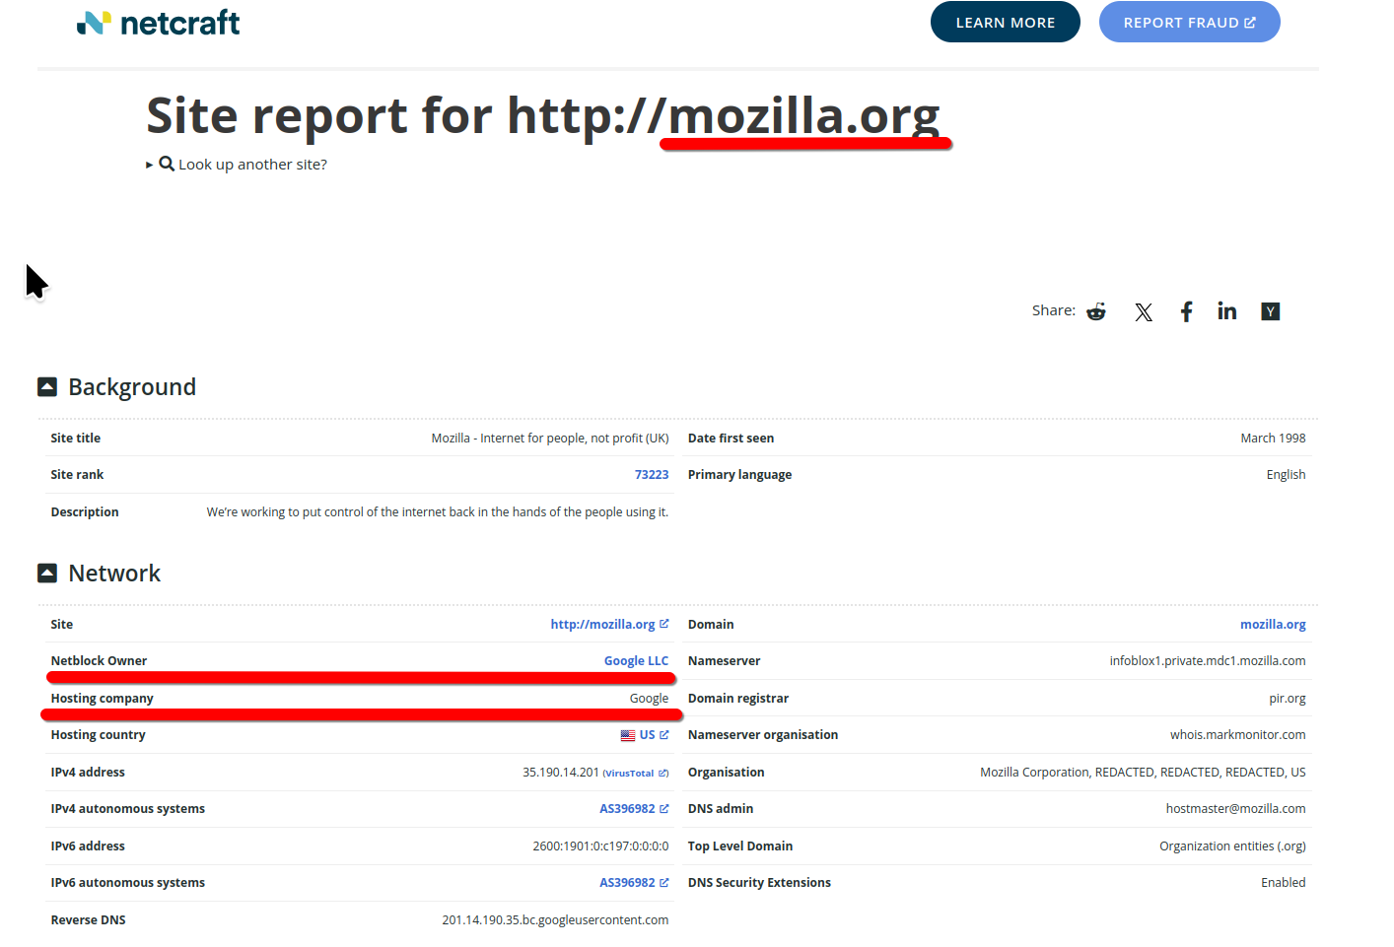The image size is (1394, 947).
Task: Select the Mozilla Corporation organisation text
Action: coord(1143,773)
